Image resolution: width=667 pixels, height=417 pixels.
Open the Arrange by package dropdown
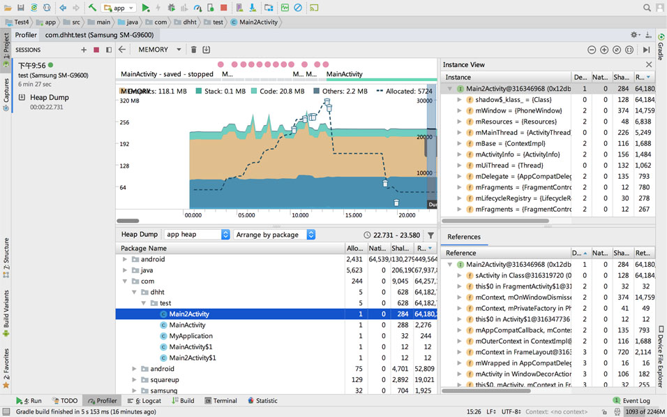coord(275,235)
